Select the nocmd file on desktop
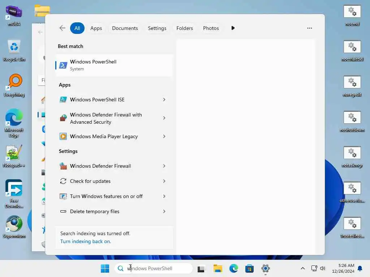Screen dimensions: 370x277 352,16
